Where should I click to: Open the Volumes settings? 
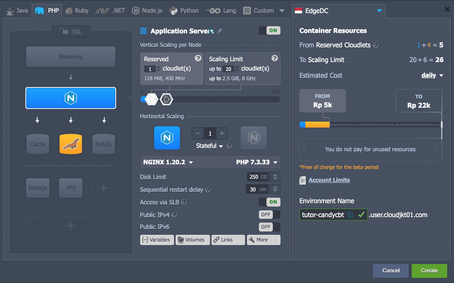click(193, 240)
